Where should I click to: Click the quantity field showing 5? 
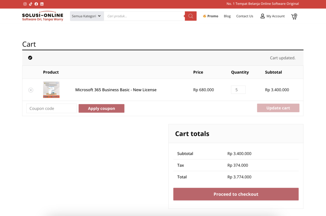pos(238,90)
